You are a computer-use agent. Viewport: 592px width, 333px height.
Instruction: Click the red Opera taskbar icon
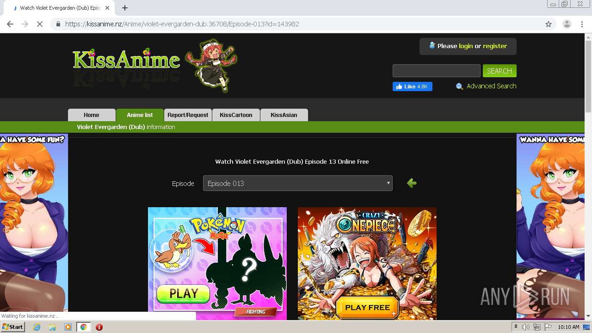99,327
